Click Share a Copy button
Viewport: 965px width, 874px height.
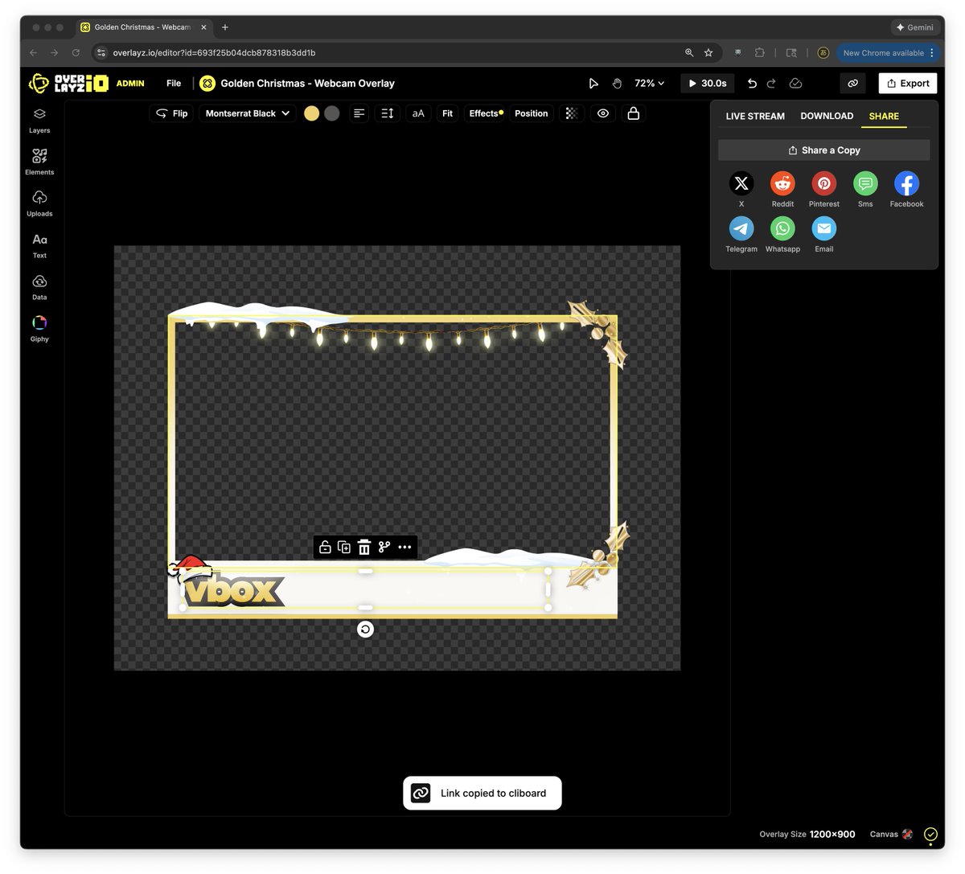click(x=824, y=150)
